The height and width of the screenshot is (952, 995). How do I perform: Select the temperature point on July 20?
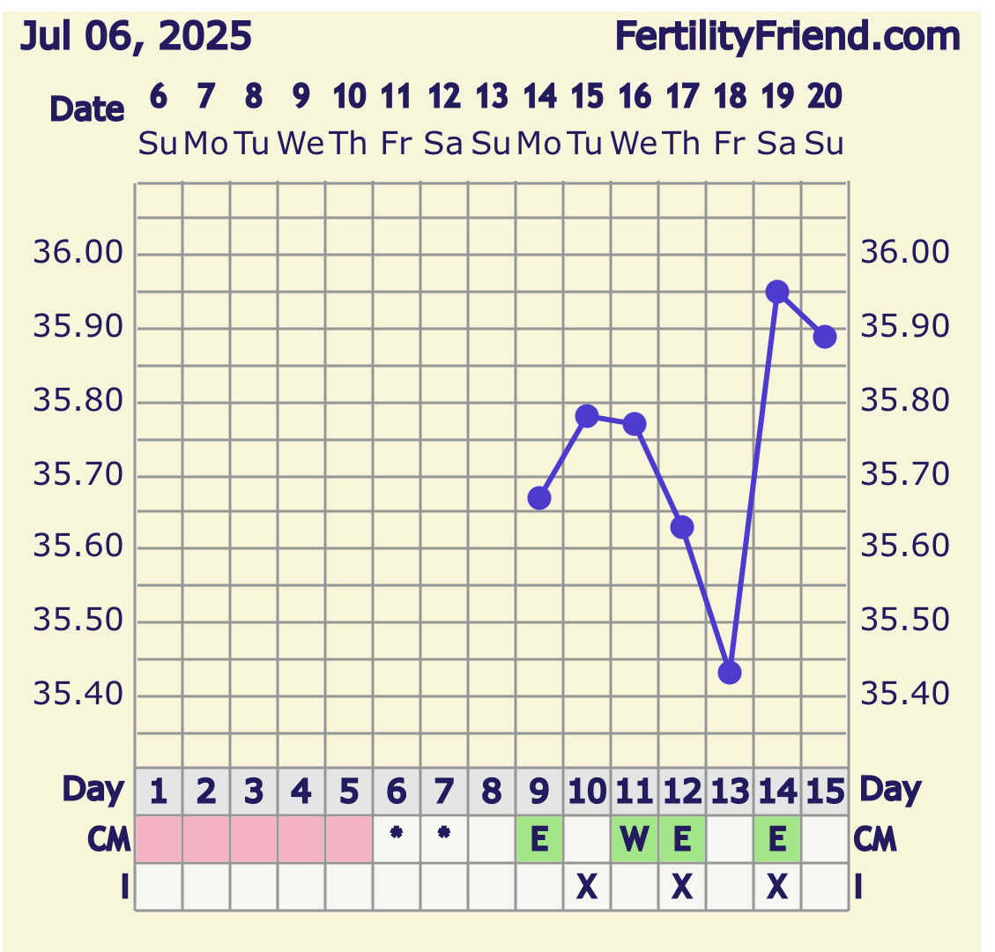point(824,337)
